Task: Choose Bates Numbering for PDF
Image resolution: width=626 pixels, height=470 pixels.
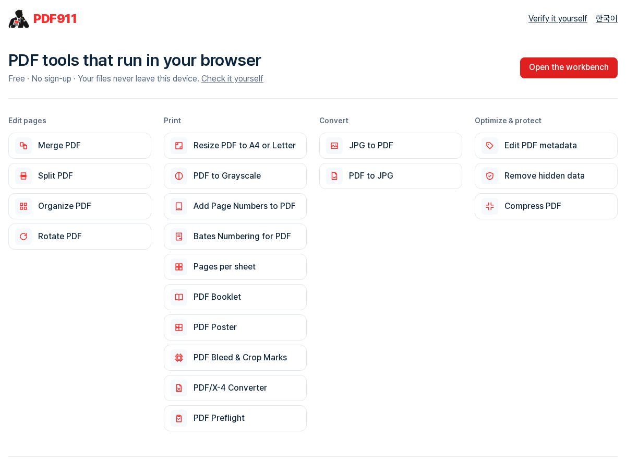Action: coord(235,237)
